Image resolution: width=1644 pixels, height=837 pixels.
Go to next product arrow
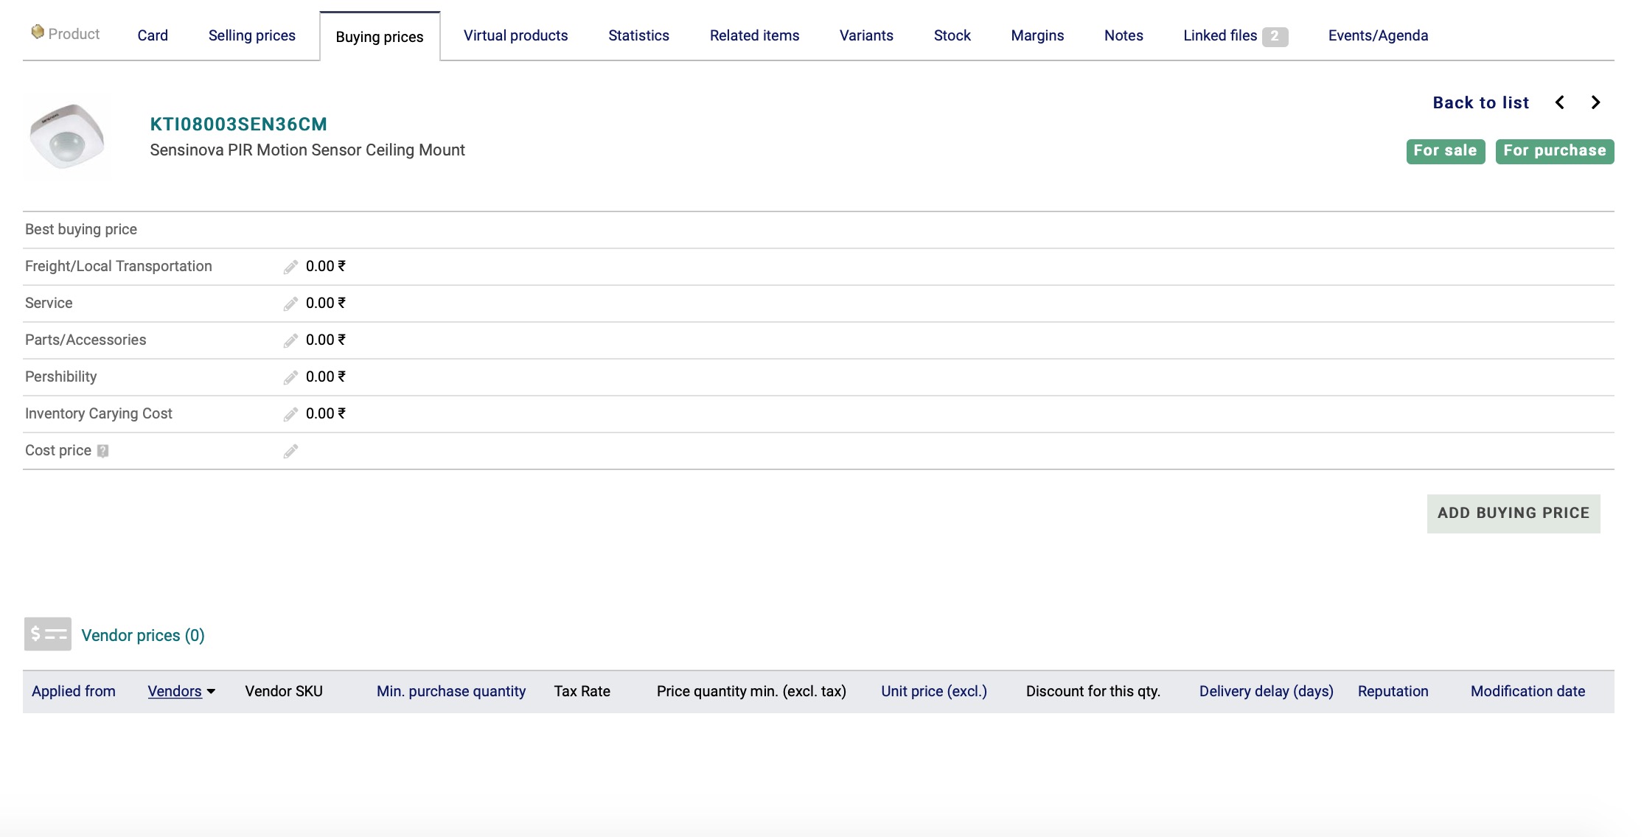coord(1595,102)
